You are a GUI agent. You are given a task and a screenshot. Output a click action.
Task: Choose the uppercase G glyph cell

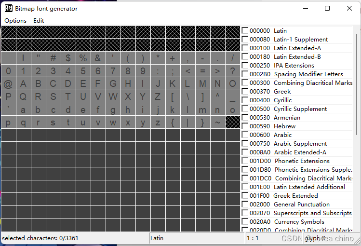[113, 83]
